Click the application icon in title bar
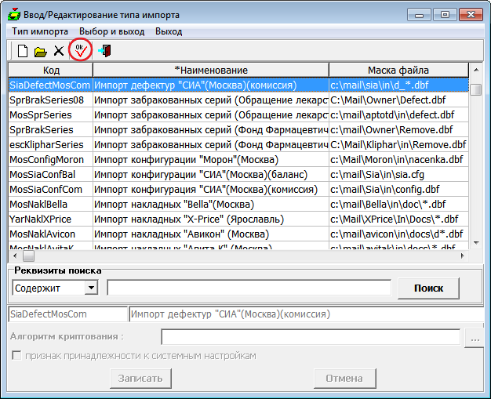This screenshot has width=491, height=399. pos(13,14)
